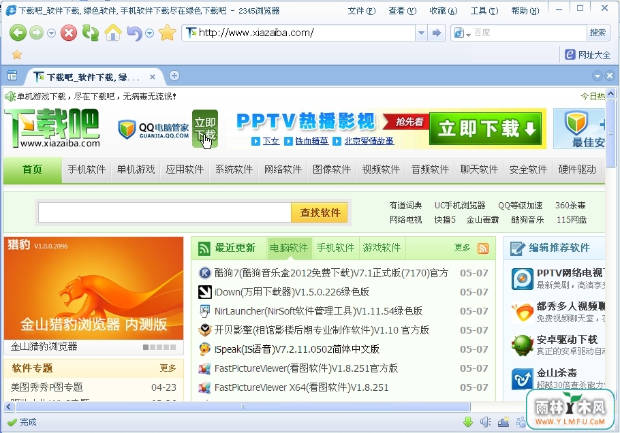The width and height of the screenshot is (620, 433).
Task: Switch to 手机软件 recent updates tab
Action: [335, 248]
